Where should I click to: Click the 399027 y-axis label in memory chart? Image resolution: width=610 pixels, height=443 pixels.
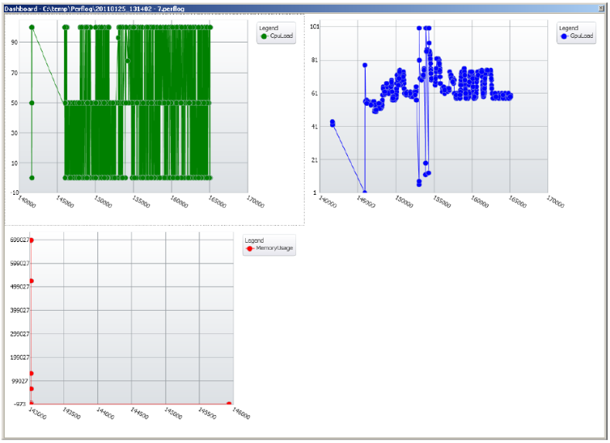19,310
